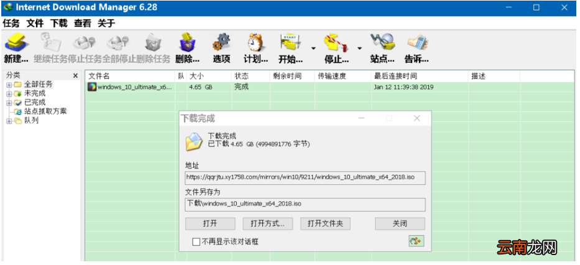580x265 pixels.
Task: Expand the 未完成 tree node
Action: (x=9, y=94)
